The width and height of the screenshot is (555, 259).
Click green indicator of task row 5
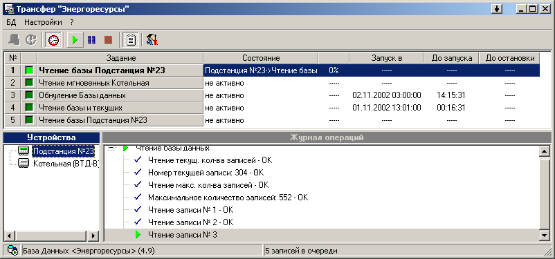29,120
